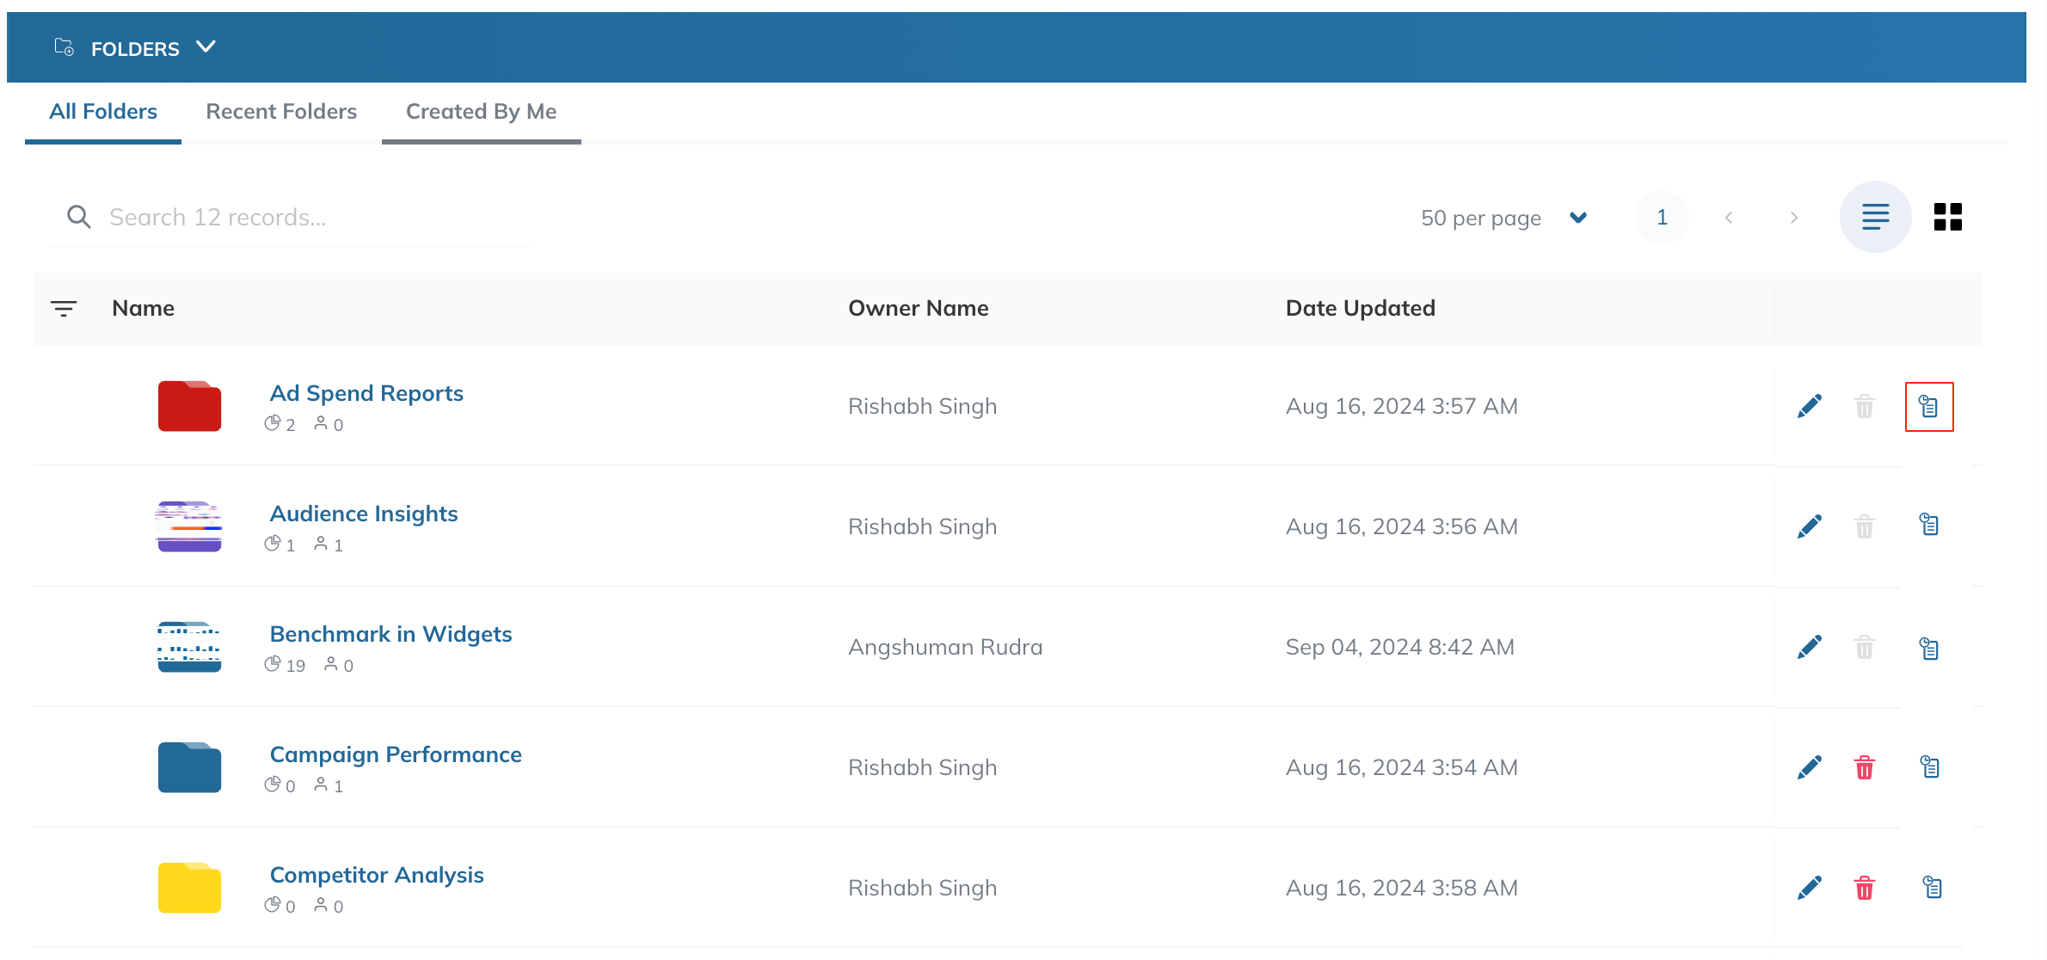Click the edit pencil for Ad Spend Reports
Screen dimensions: 2047x960
coord(1810,406)
